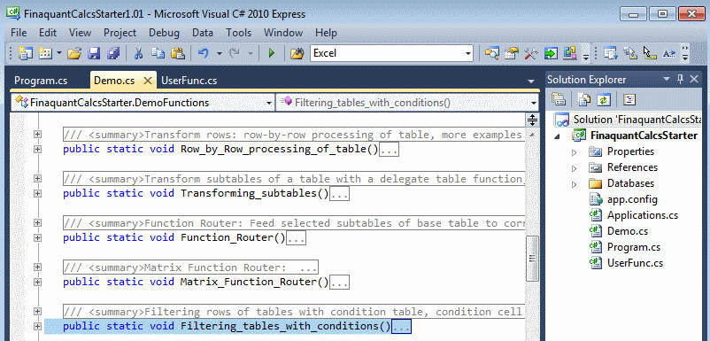Expand the Matrix_Function_Router() method outline
Screen dimensions: 710x341
37,282
